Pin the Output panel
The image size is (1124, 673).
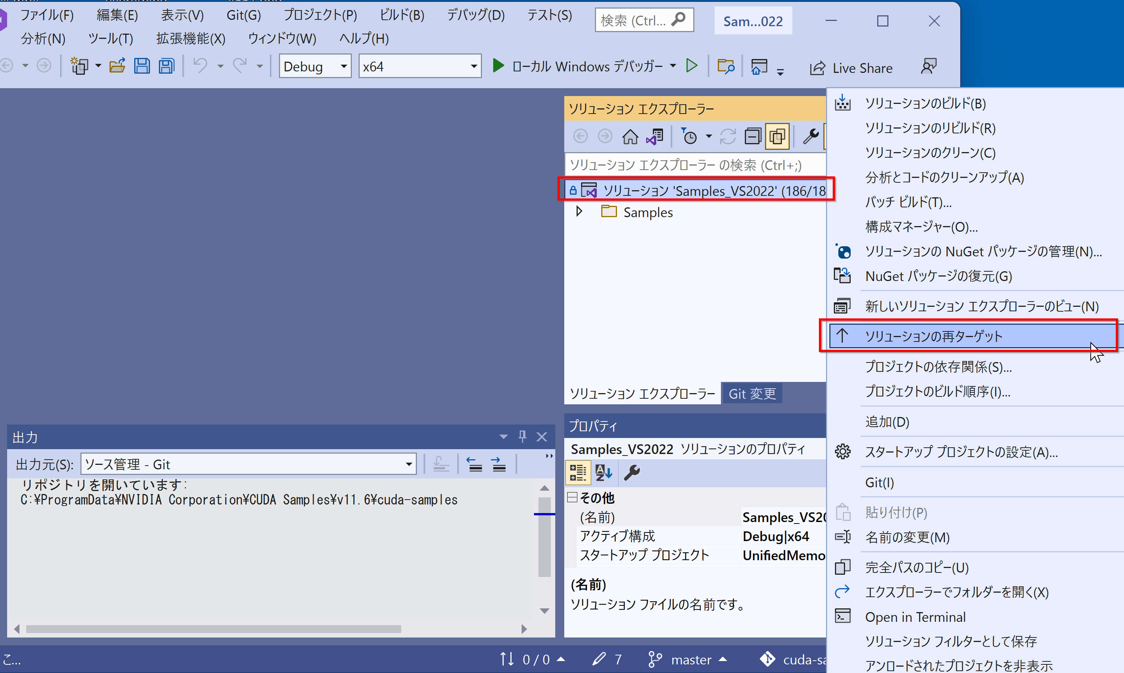click(x=522, y=437)
